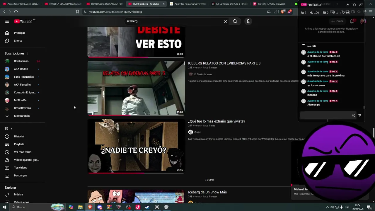The image size is (375, 211).
Task: Open Playlists in the sidebar
Action: [19, 144]
